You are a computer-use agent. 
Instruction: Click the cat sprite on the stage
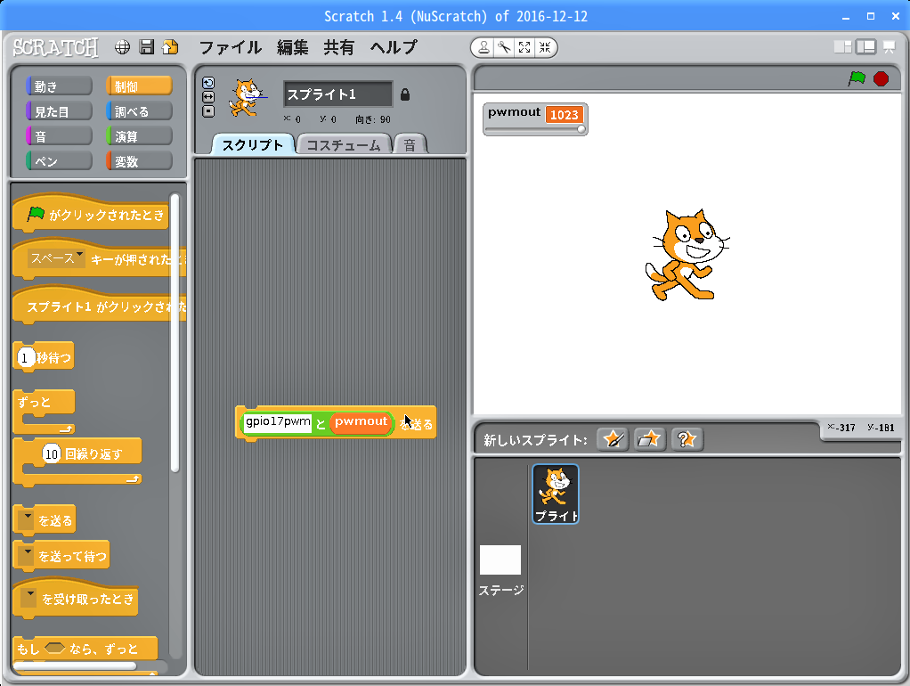[x=687, y=255]
